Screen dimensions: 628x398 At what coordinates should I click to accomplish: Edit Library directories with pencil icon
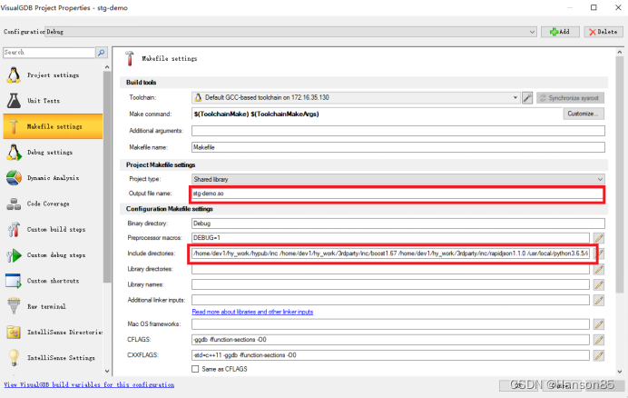click(x=599, y=269)
